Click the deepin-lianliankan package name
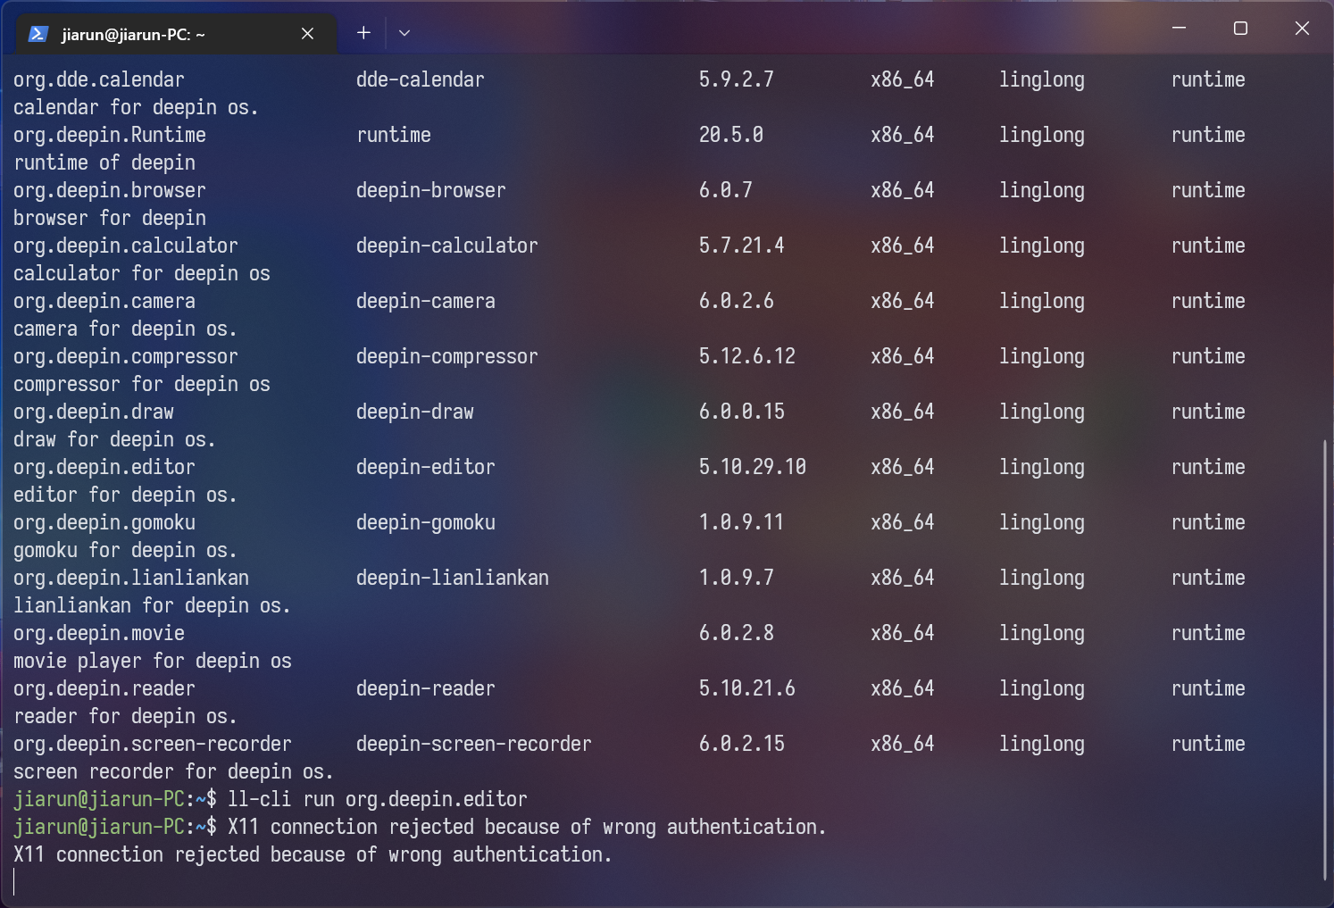 [452, 578]
